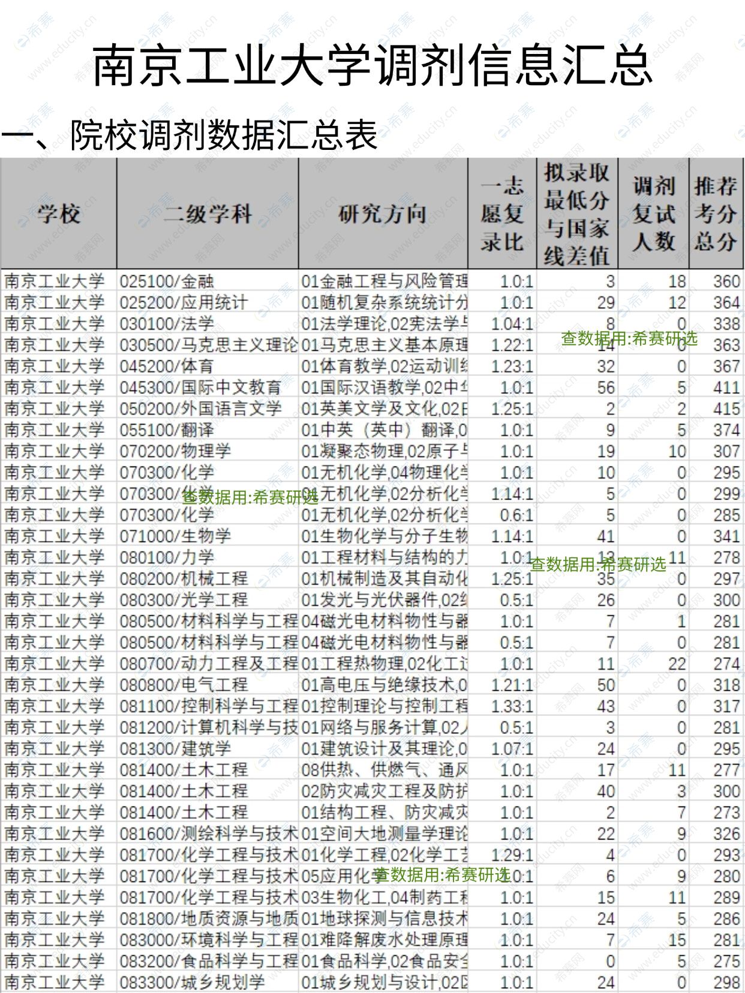745x993 pixels.
Task: Click research direction 01随机复杂系统统计分
Action: pyautogui.click(x=384, y=302)
